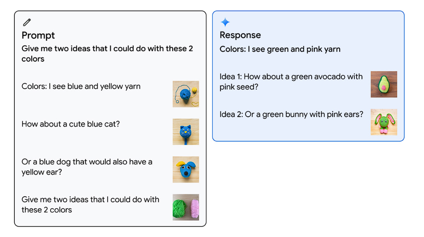The height and width of the screenshot is (237, 424).
Task: Click the top bold 'Give me two ideas' prompt text
Action: point(107,53)
